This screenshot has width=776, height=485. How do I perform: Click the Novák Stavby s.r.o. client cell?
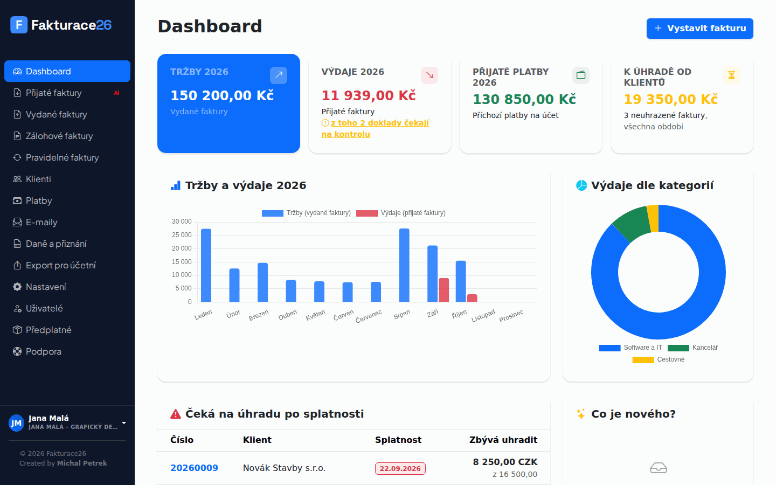tap(284, 468)
